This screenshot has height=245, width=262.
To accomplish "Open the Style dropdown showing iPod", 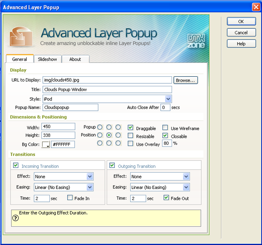I will (168, 99).
